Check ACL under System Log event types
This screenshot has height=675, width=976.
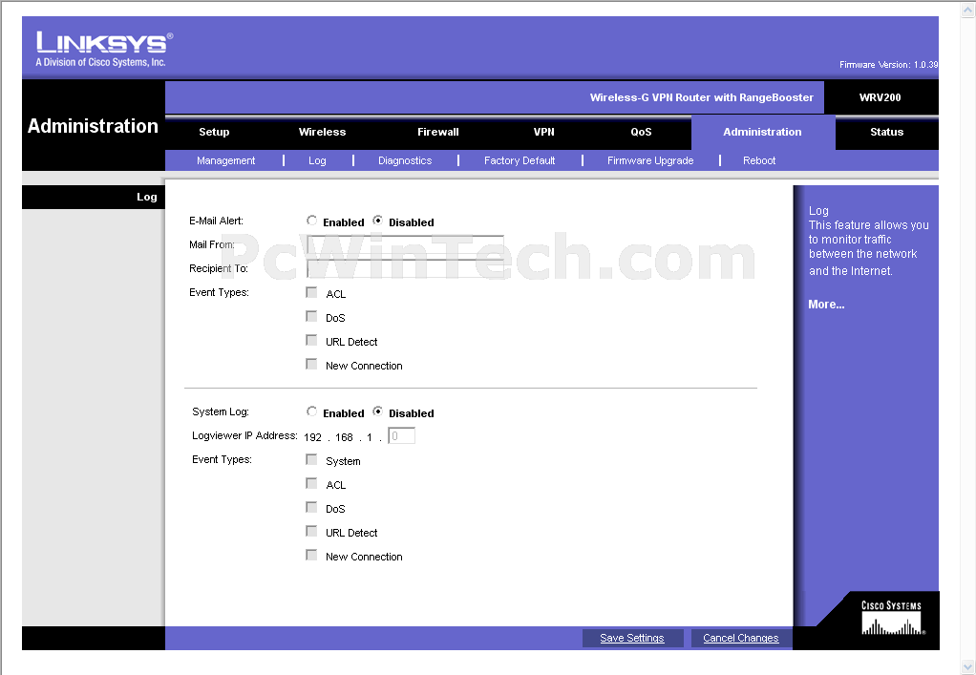311,483
